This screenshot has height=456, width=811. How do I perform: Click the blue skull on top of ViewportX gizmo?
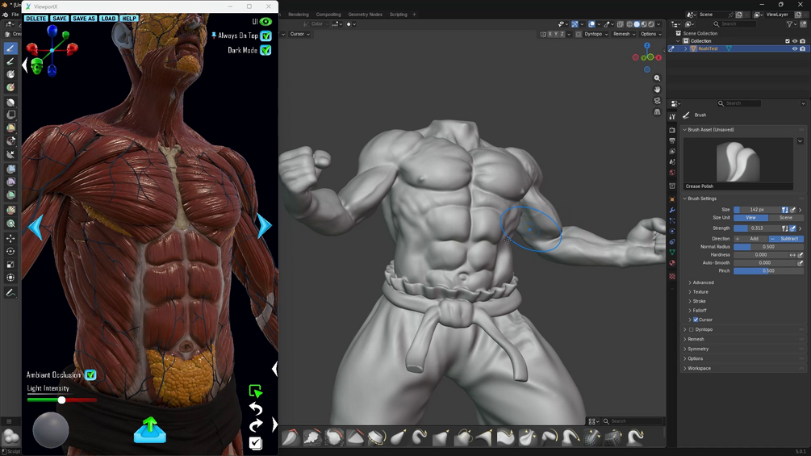coord(52,31)
